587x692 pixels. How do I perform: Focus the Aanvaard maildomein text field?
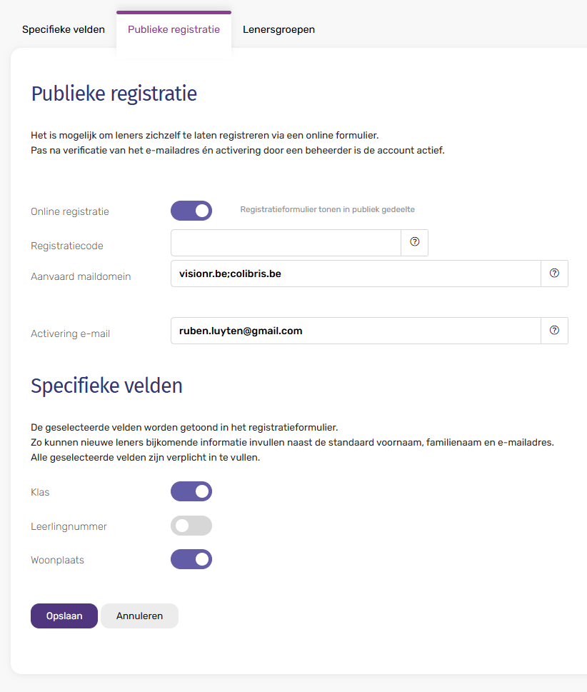[x=356, y=274]
